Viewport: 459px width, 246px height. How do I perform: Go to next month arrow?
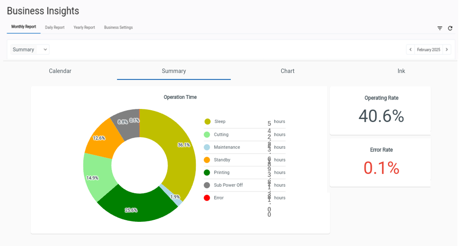point(447,50)
